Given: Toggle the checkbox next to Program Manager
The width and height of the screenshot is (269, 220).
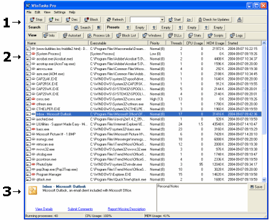Looking at the screenshot, I should (x=28, y=174).
